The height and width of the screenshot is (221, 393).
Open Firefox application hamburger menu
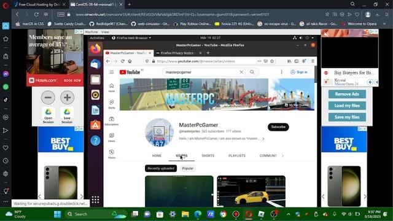tap(313, 61)
